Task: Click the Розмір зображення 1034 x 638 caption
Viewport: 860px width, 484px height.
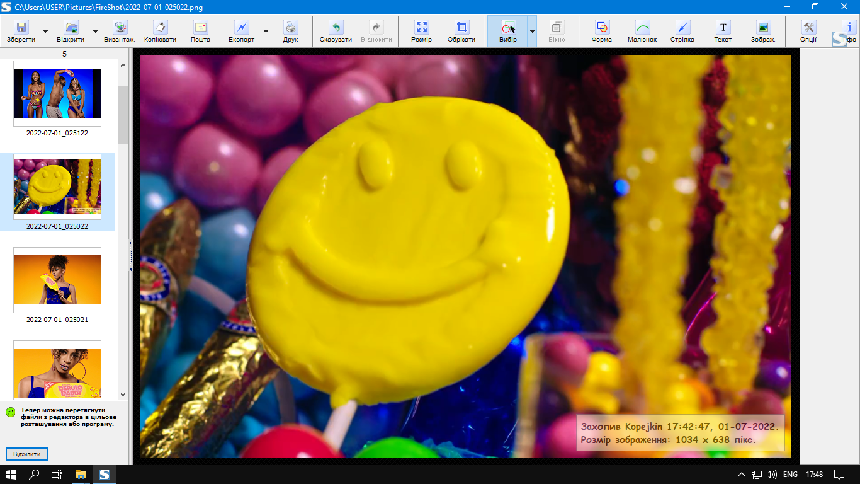Action: (669, 440)
